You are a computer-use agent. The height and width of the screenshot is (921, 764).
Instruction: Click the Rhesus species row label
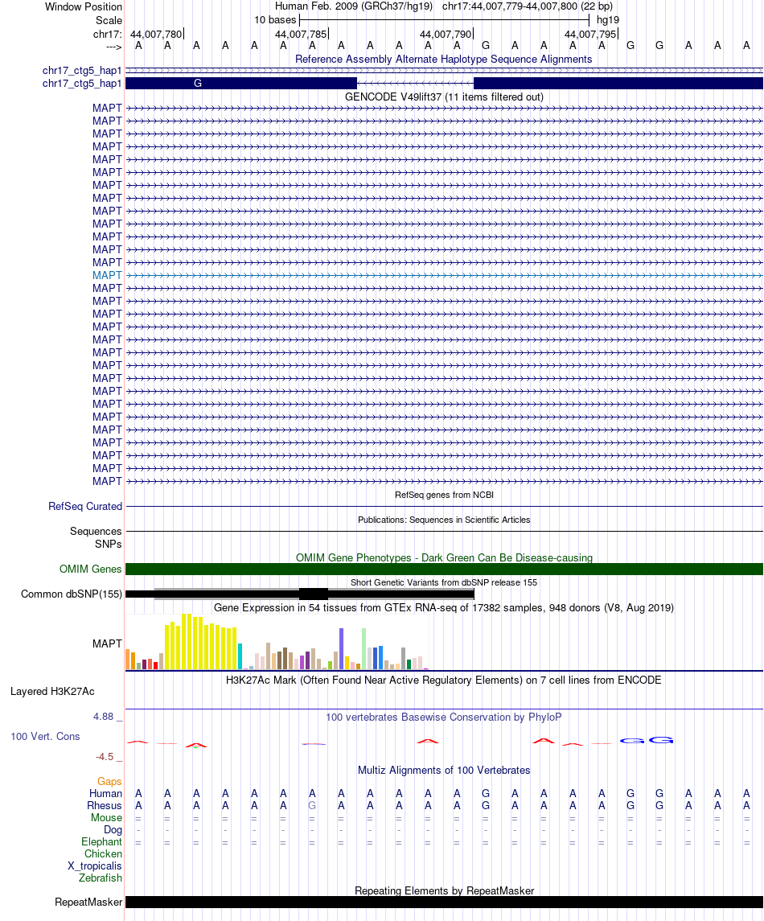pos(105,806)
